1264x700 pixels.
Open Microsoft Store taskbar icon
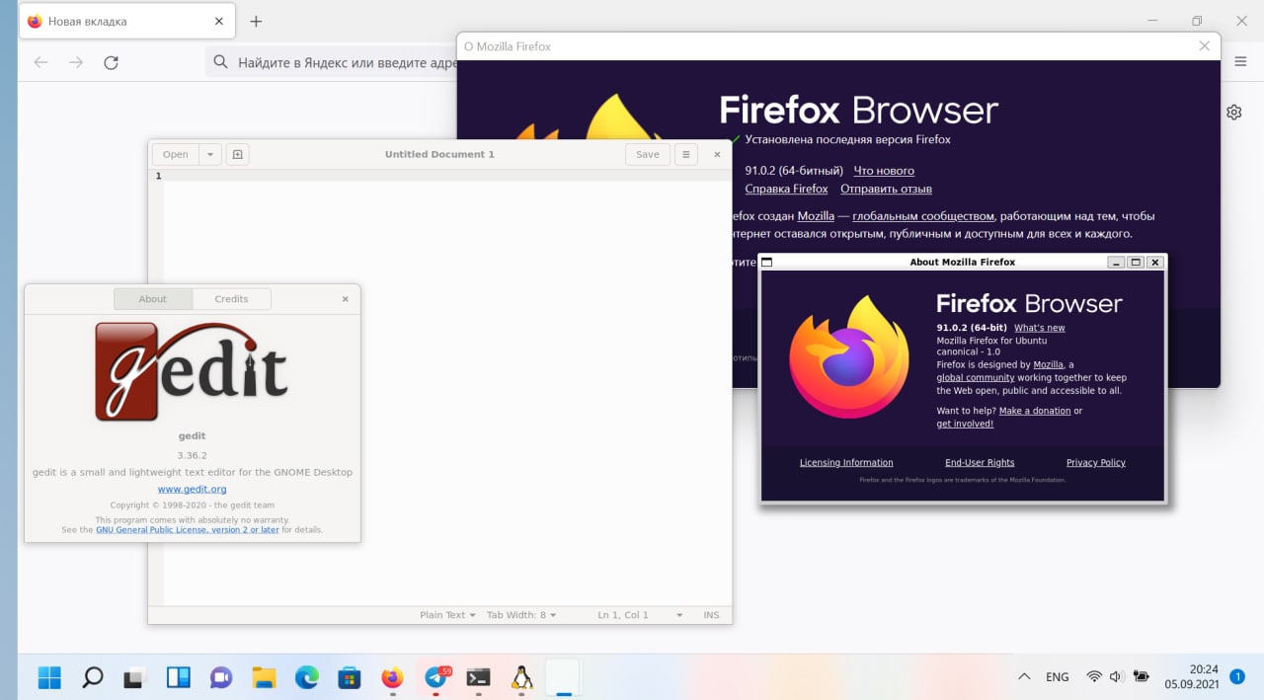tap(350, 677)
